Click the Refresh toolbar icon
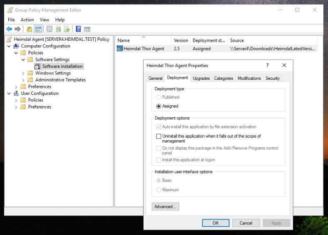Viewport: 328px width, 235px height. tap(58, 29)
